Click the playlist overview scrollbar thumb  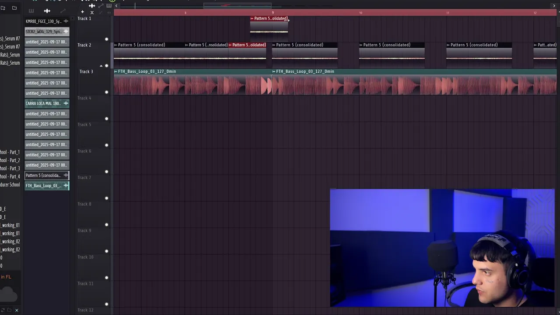coord(237,6)
